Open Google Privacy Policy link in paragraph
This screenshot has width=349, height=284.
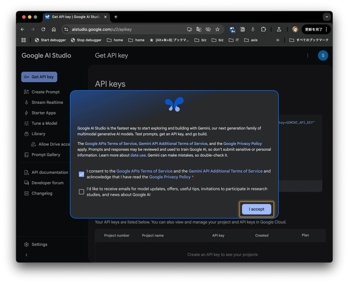tap(243, 143)
